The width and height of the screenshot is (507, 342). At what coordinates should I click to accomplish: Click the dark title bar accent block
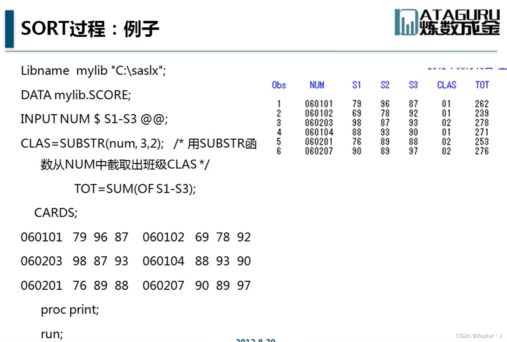pyautogui.click(x=9, y=28)
